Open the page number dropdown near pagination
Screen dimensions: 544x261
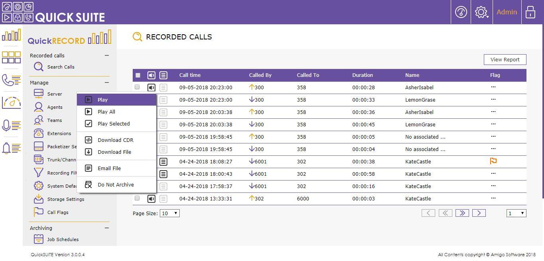(516, 213)
